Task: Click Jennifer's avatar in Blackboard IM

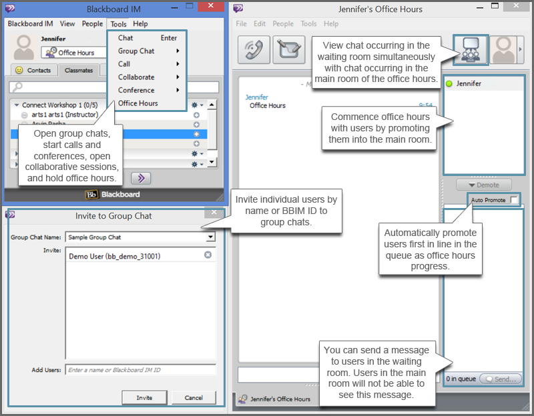Action: pos(23,48)
